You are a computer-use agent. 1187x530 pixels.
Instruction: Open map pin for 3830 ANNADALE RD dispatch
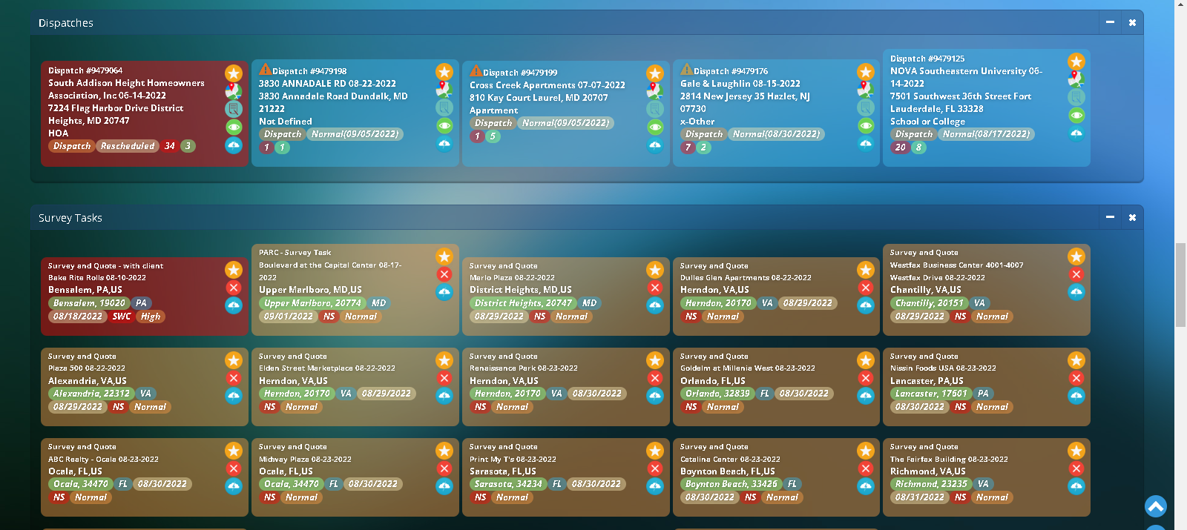pyautogui.click(x=444, y=89)
